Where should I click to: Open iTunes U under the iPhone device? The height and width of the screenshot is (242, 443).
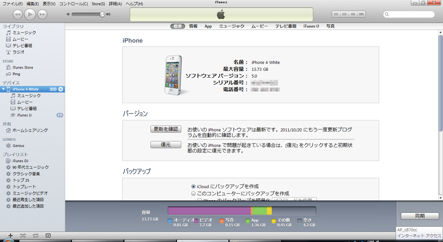pos(24,115)
